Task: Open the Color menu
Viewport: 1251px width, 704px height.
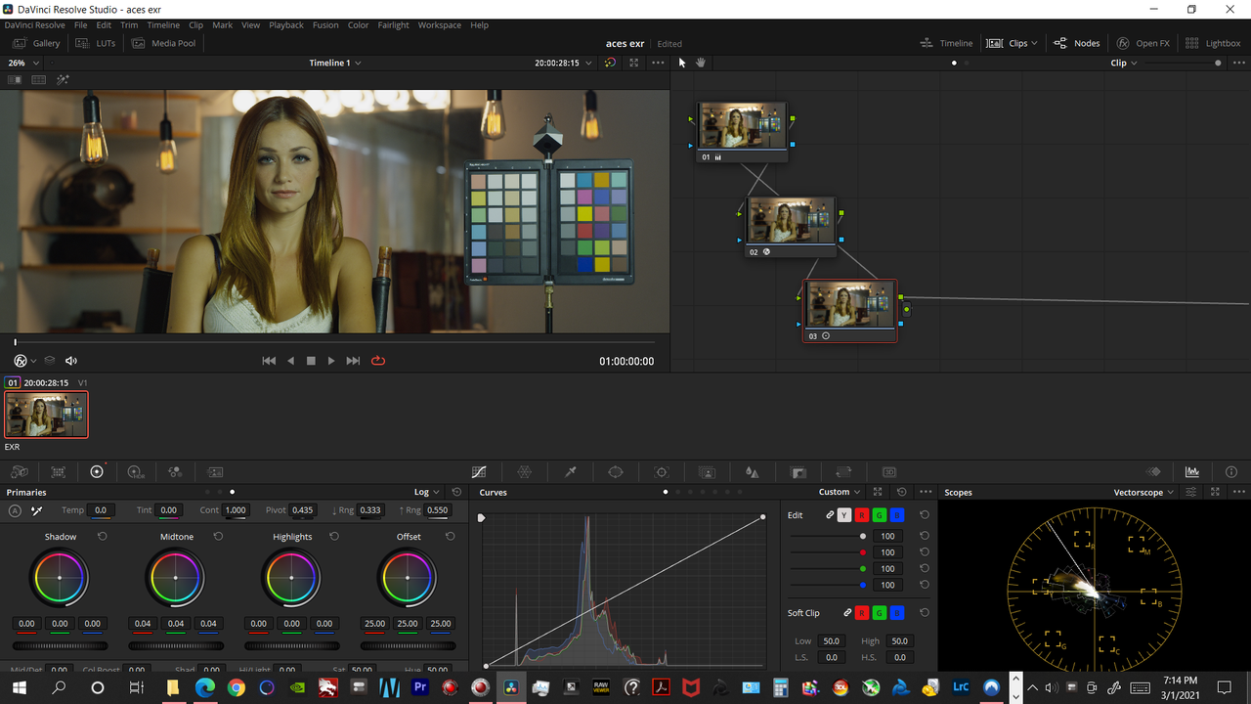Action: tap(359, 24)
